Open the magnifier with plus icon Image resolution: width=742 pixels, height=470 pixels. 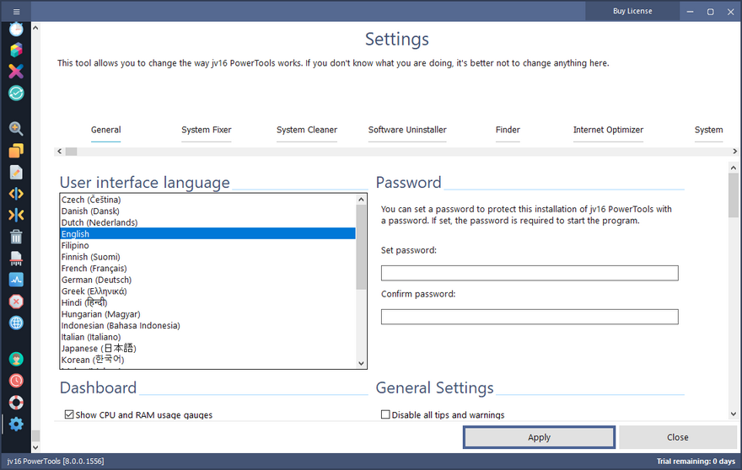pyautogui.click(x=16, y=129)
